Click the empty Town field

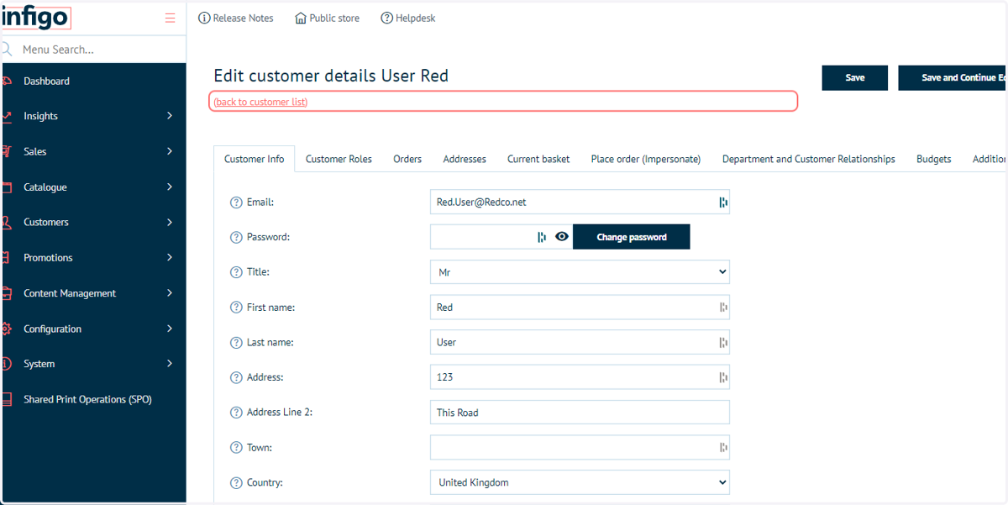pos(580,448)
